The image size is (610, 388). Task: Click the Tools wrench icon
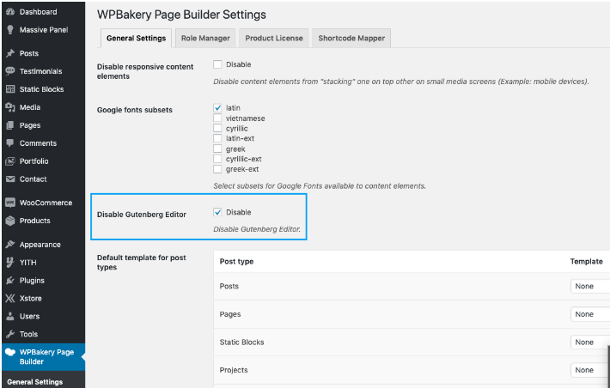(10, 334)
